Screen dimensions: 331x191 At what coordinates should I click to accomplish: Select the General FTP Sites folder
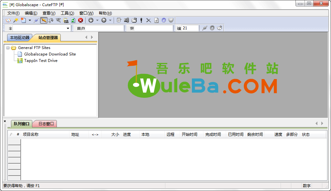(34, 48)
